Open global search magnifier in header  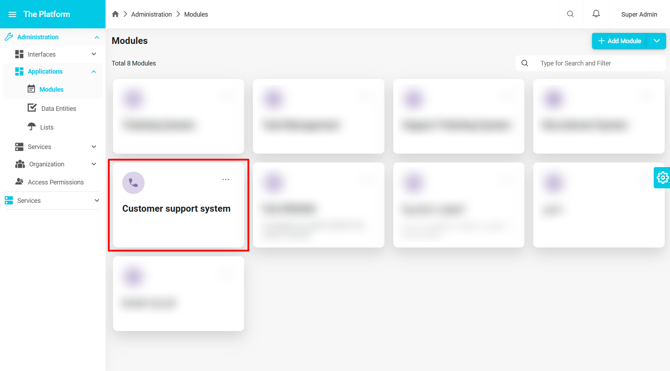pos(570,14)
